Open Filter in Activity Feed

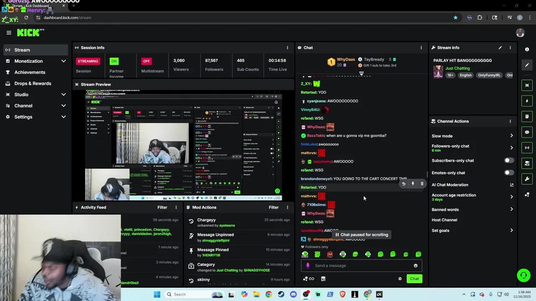162,207
